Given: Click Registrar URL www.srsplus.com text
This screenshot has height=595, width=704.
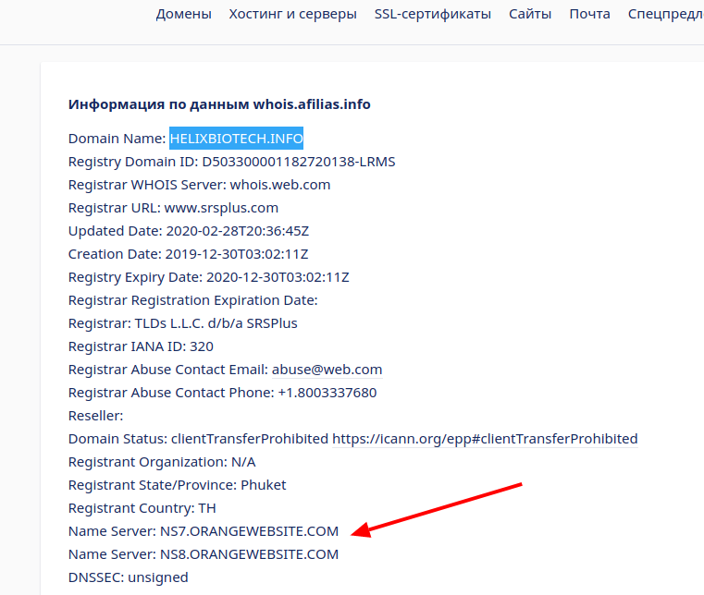Looking at the screenshot, I should (x=173, y=208).
